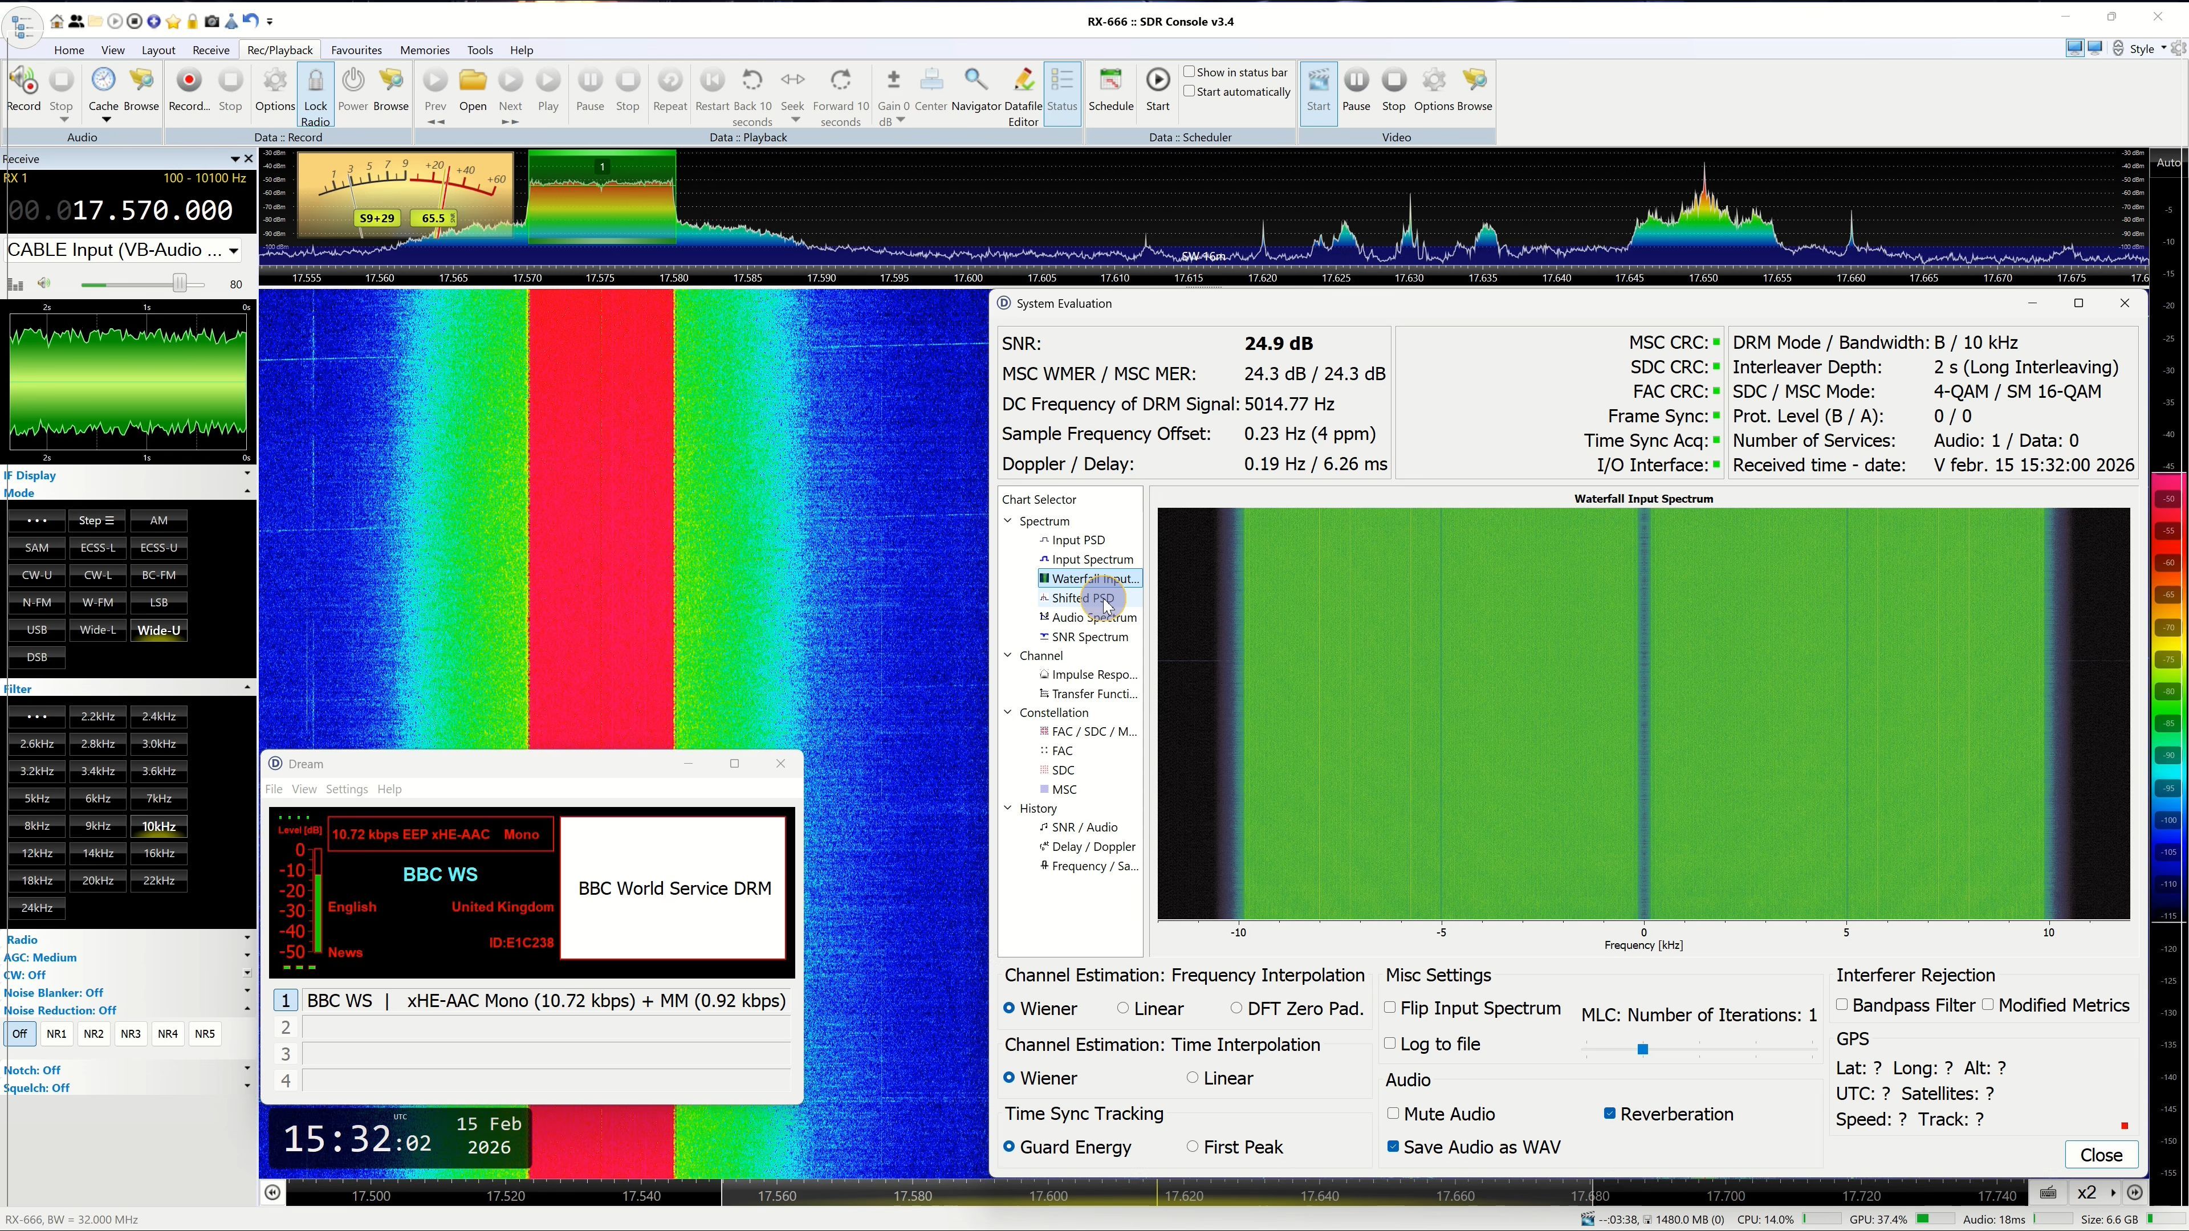This screenshot has height=1231, width=2189.
Task: Select Linear frequency interpolation radio button
Action: [1122, 1008]
